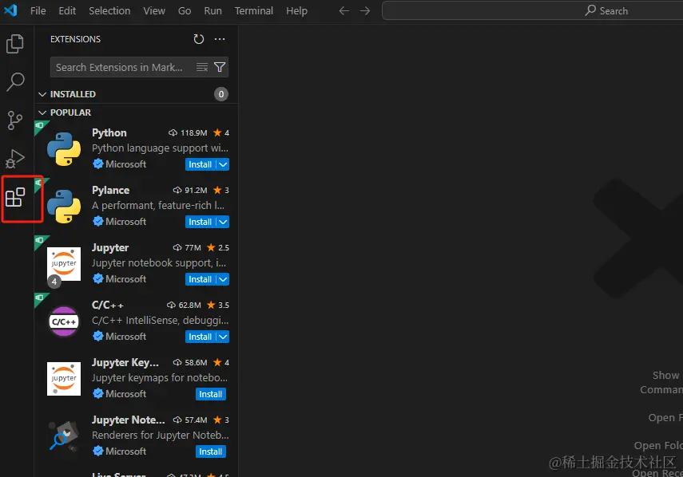
Task: Open C/C++ Install dropdown arrow
Action: tap(223, 337)
